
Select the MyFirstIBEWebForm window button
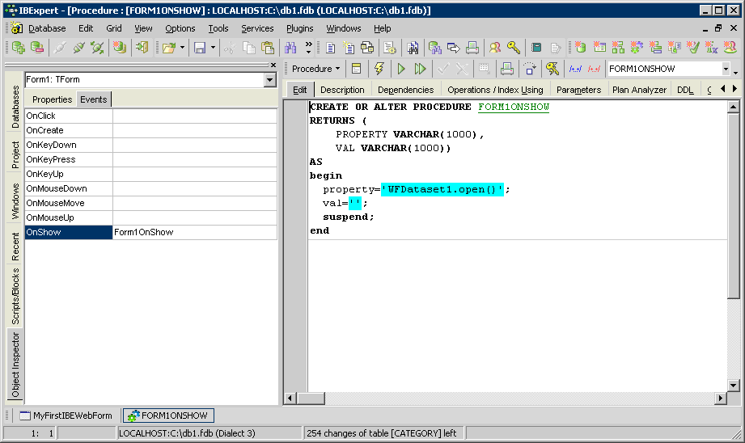[66, 416]
